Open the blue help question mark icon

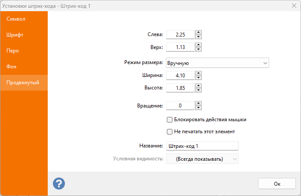coord(59,184)
